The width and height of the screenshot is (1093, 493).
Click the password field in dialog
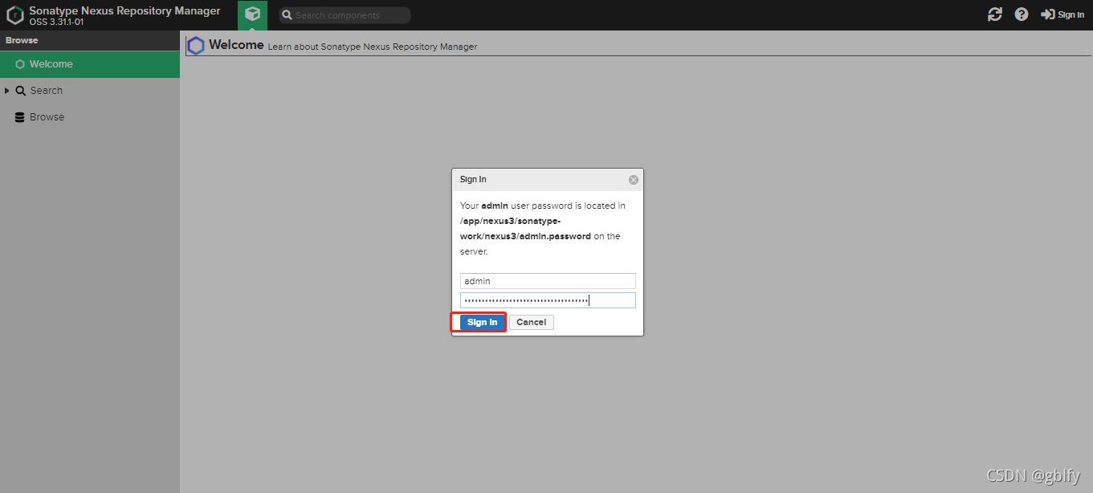click(x=548, y=300)
